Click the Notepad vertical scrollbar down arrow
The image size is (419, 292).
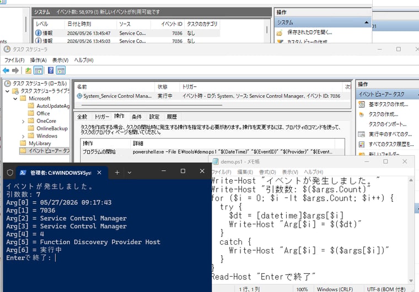[411, 280]
